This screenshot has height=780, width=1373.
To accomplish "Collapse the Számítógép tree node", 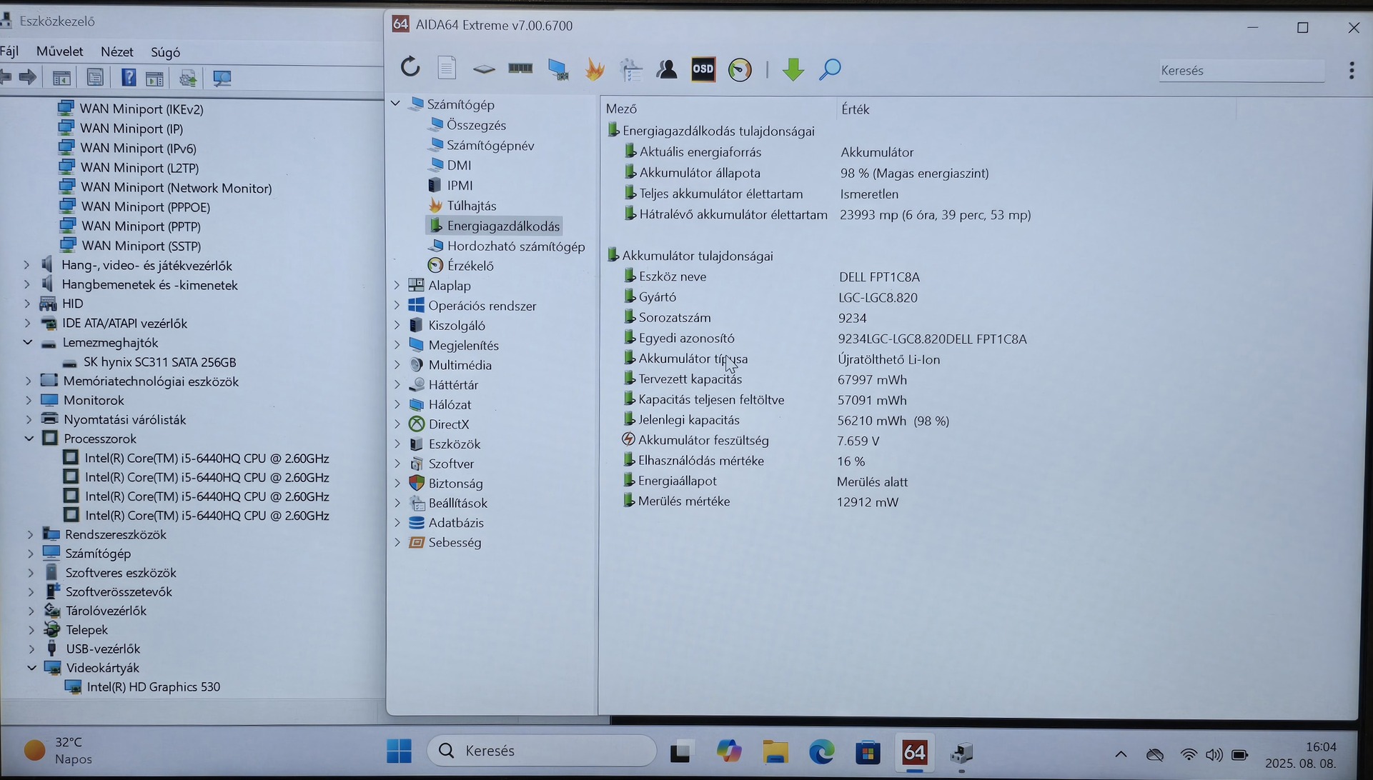I will click(395, 104).
